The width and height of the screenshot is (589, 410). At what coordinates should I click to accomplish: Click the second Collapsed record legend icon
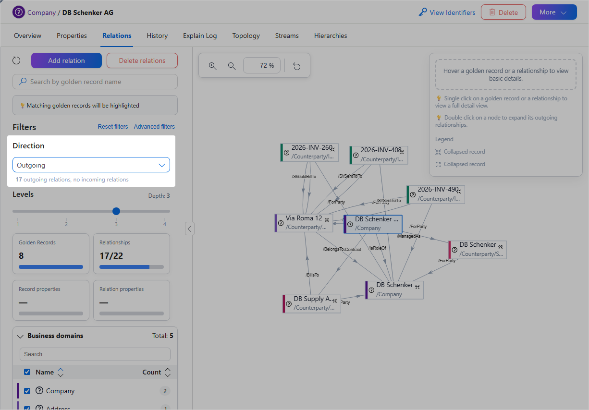pyautogui.click(x=438, y=164)
